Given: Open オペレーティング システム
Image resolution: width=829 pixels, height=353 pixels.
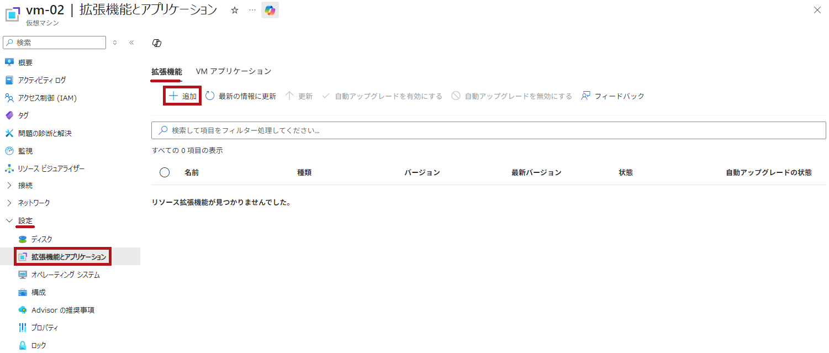Looking at the screenshot, I should click(66, 275).
